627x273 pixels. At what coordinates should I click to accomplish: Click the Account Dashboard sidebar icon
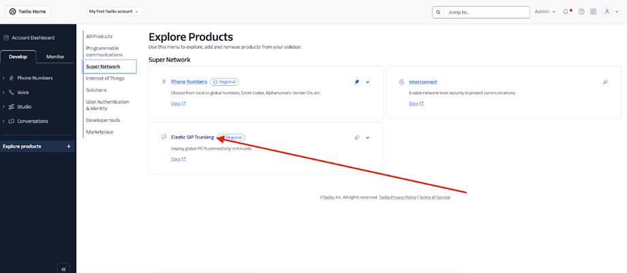(6, 37)
